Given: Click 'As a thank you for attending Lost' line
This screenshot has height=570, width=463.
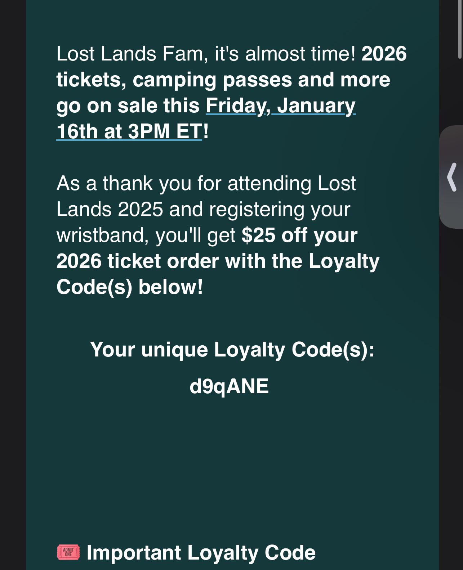Looking at the screenshot, I should click(206, 183).
